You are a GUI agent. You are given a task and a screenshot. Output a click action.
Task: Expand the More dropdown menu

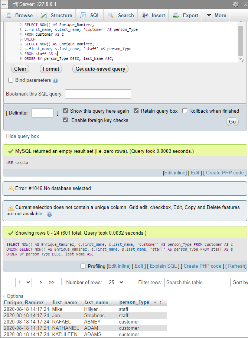pyautogui.click(x=216, y=15)
